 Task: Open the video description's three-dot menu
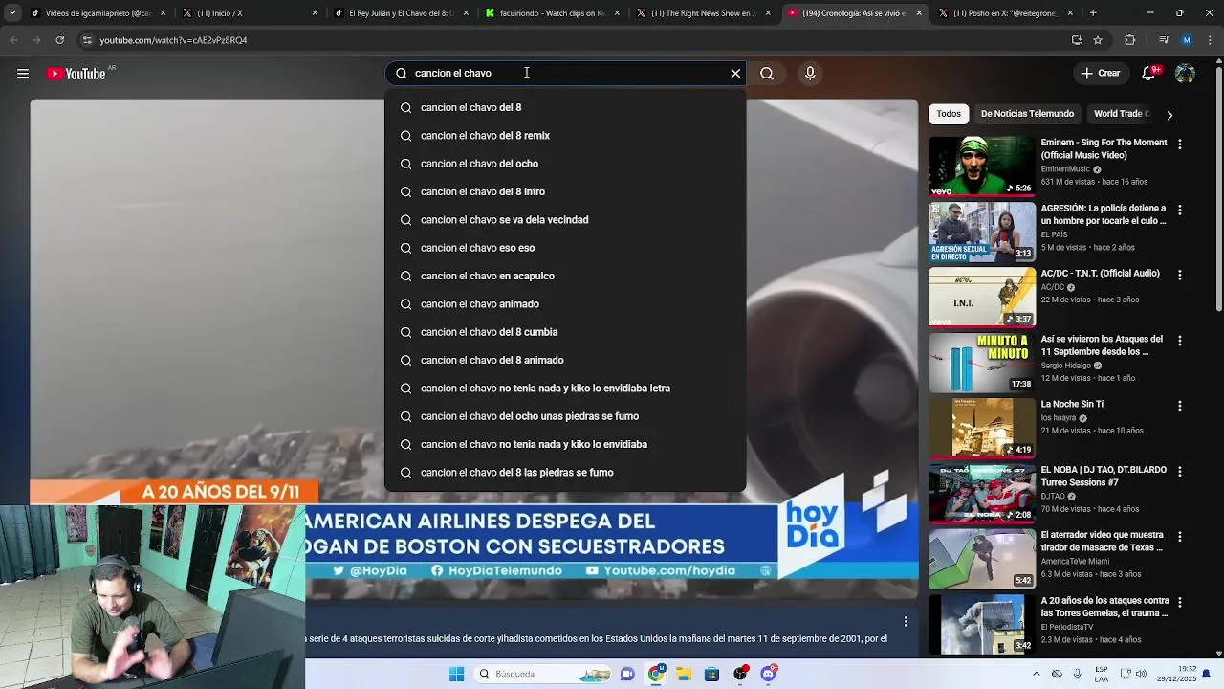coord(906,622)
